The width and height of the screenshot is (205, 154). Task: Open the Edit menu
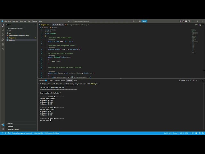[x=9, y=21]
